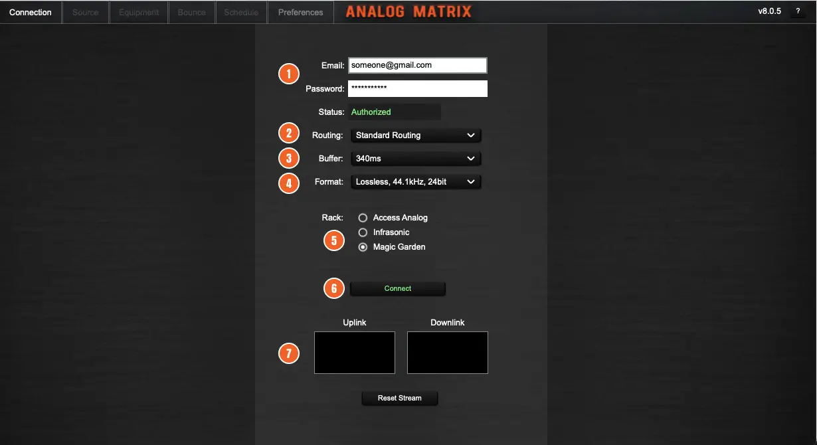Switch to the Connection tab
The width and height of the screenshot is (817, 445).
click(31, 12)
